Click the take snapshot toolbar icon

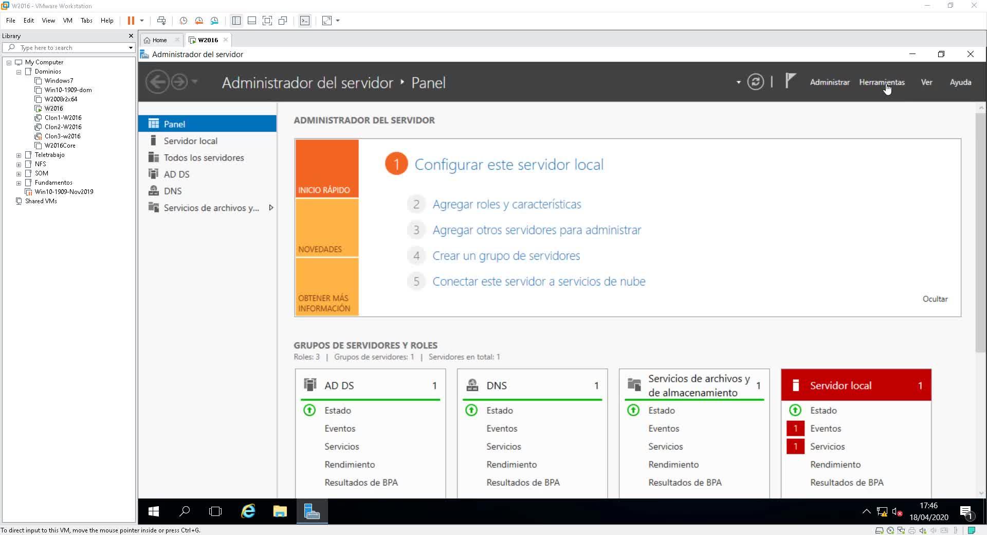pos(183,21)
